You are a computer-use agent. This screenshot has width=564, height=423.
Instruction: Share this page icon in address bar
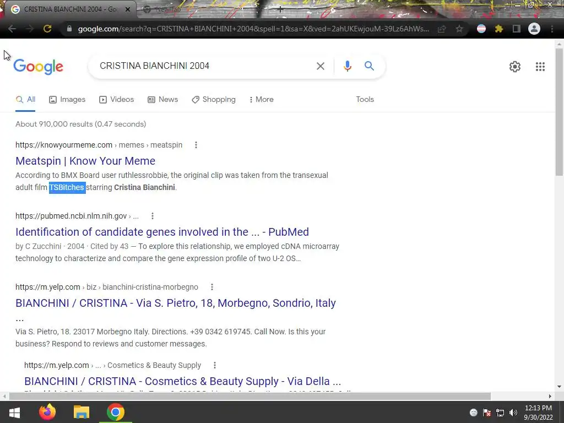(x=442, y=29)
